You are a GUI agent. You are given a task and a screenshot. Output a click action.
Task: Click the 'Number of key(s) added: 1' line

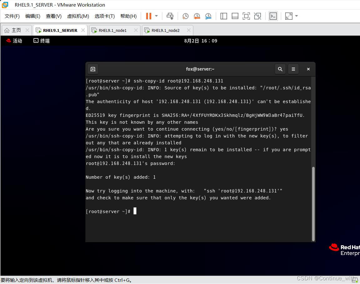pyautogui.click(x=120, y=177)
